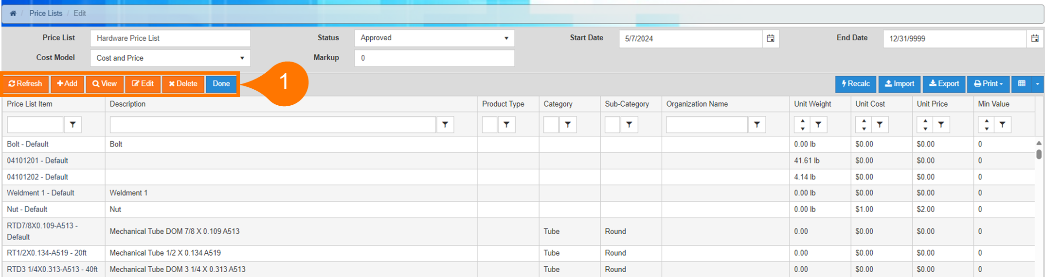1045x277 pixels.
Task: Click the Done button
Action: click(221, 84)
